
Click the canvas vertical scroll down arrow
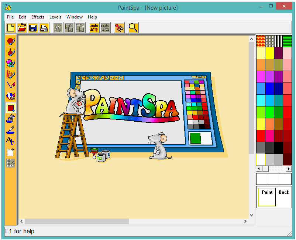(251, 215)
